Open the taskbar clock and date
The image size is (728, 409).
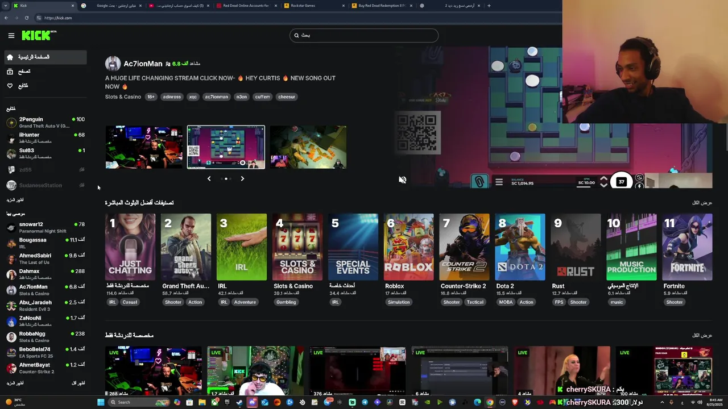(x=715, y=402)
